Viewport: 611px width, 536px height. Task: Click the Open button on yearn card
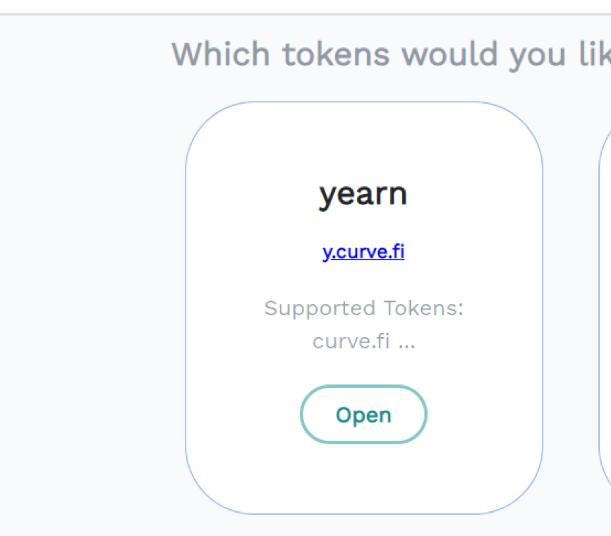[363, 415]
